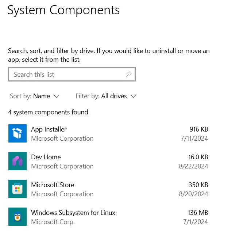
Task: Click the purple Dev Home icon
Action: 18,161
